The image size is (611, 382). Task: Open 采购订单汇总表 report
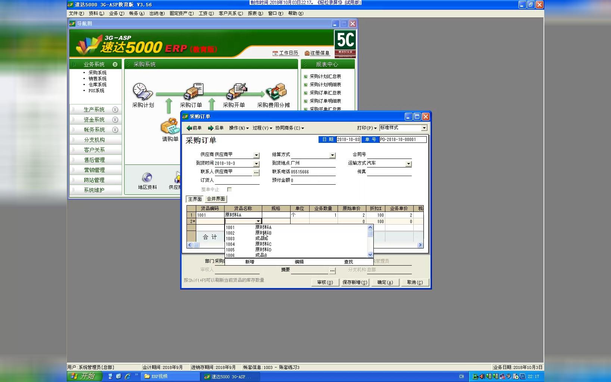click(325, 93)
